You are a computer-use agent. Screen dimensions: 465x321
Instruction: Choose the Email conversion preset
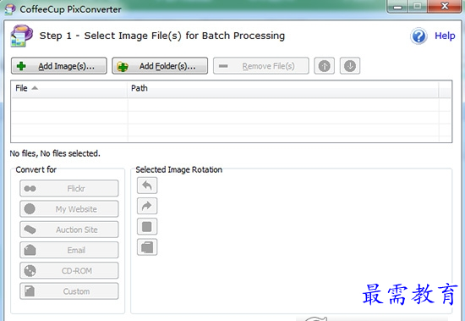click(x=69, y=250)
